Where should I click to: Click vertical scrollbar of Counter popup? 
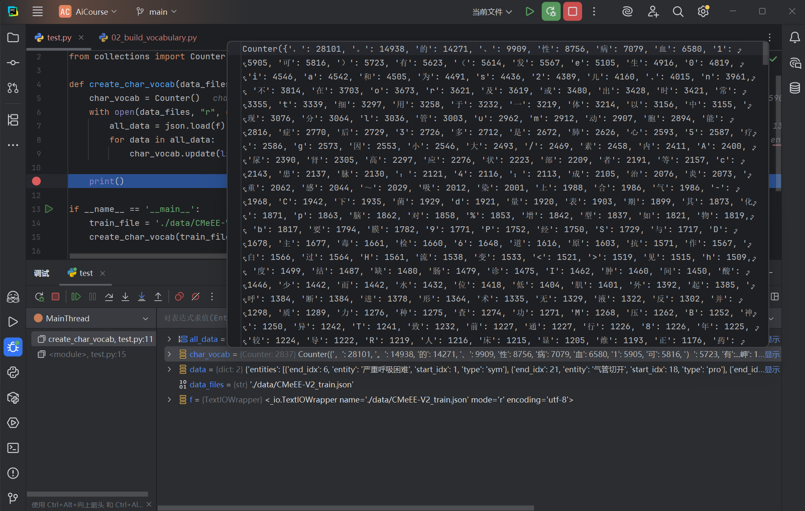point(765,54)
